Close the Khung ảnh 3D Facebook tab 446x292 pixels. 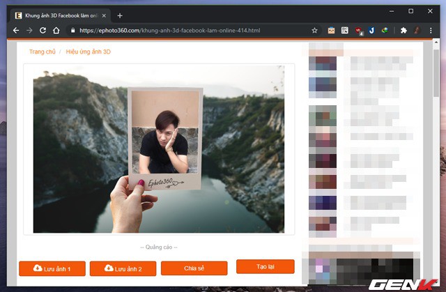(104, 15)
